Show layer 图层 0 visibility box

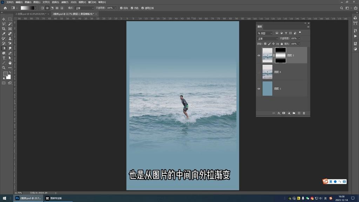click(x=259, y=72)
